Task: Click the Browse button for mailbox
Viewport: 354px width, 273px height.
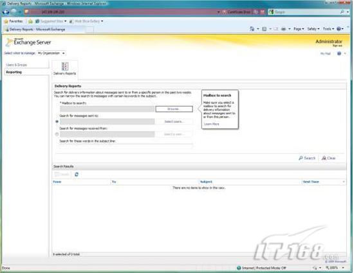Action: point(174,109)
